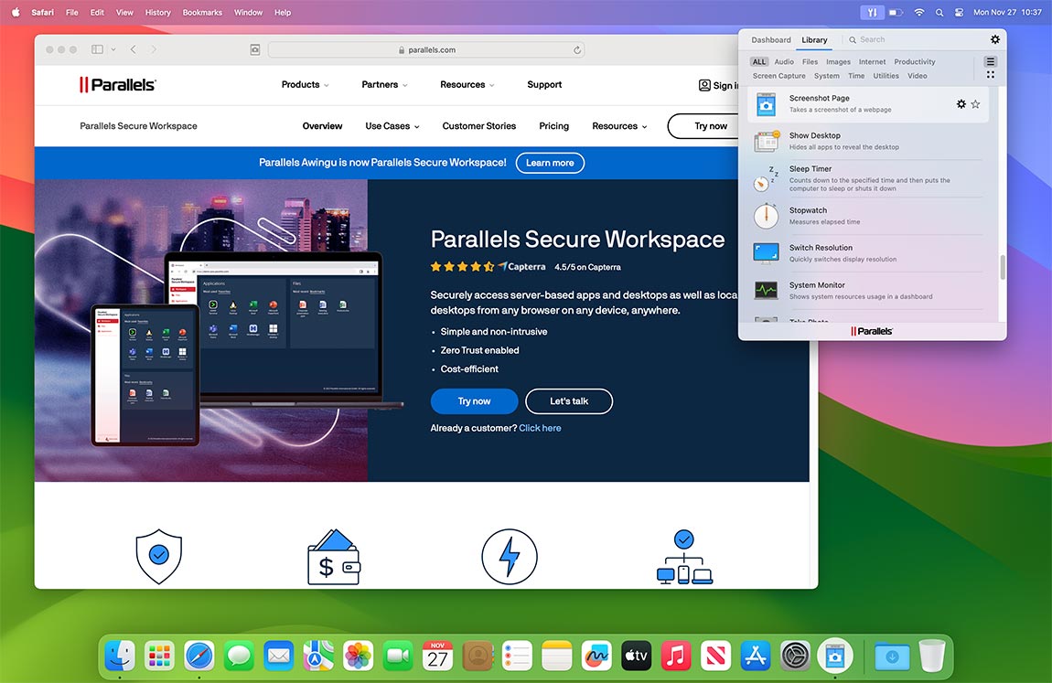Switch the library to list view
Screen dimensions: 1052x683
990,62
